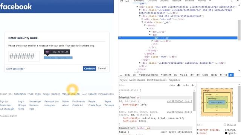Expand the border-collapse computed property
Viewport: 241px width, 135px height.
[x=198, y=130]
